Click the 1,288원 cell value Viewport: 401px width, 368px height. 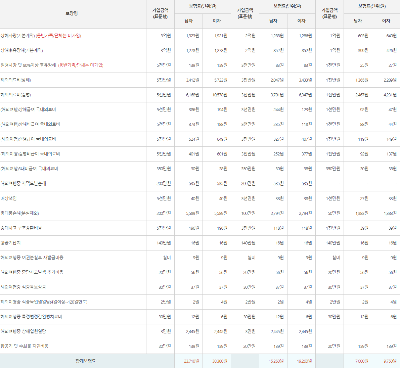tap(277, 36)
